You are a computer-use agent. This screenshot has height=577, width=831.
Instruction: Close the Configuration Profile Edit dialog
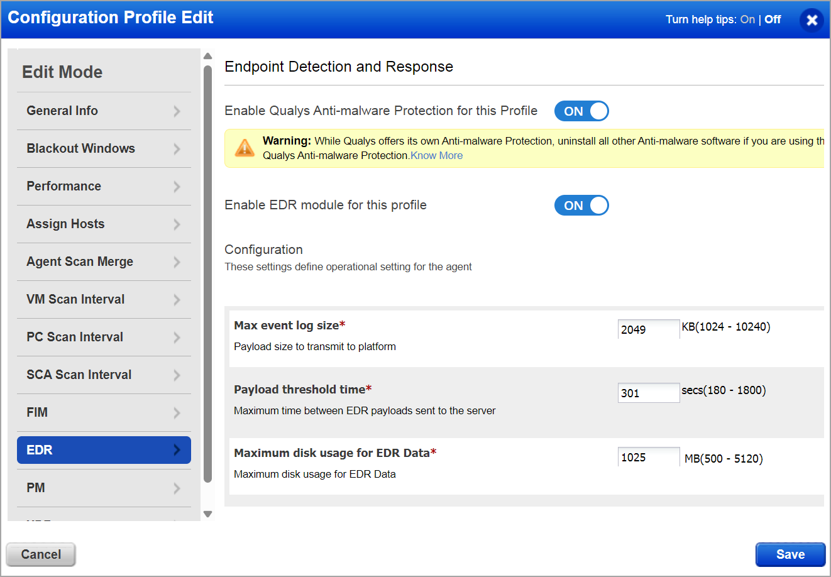tap(812, 20)
